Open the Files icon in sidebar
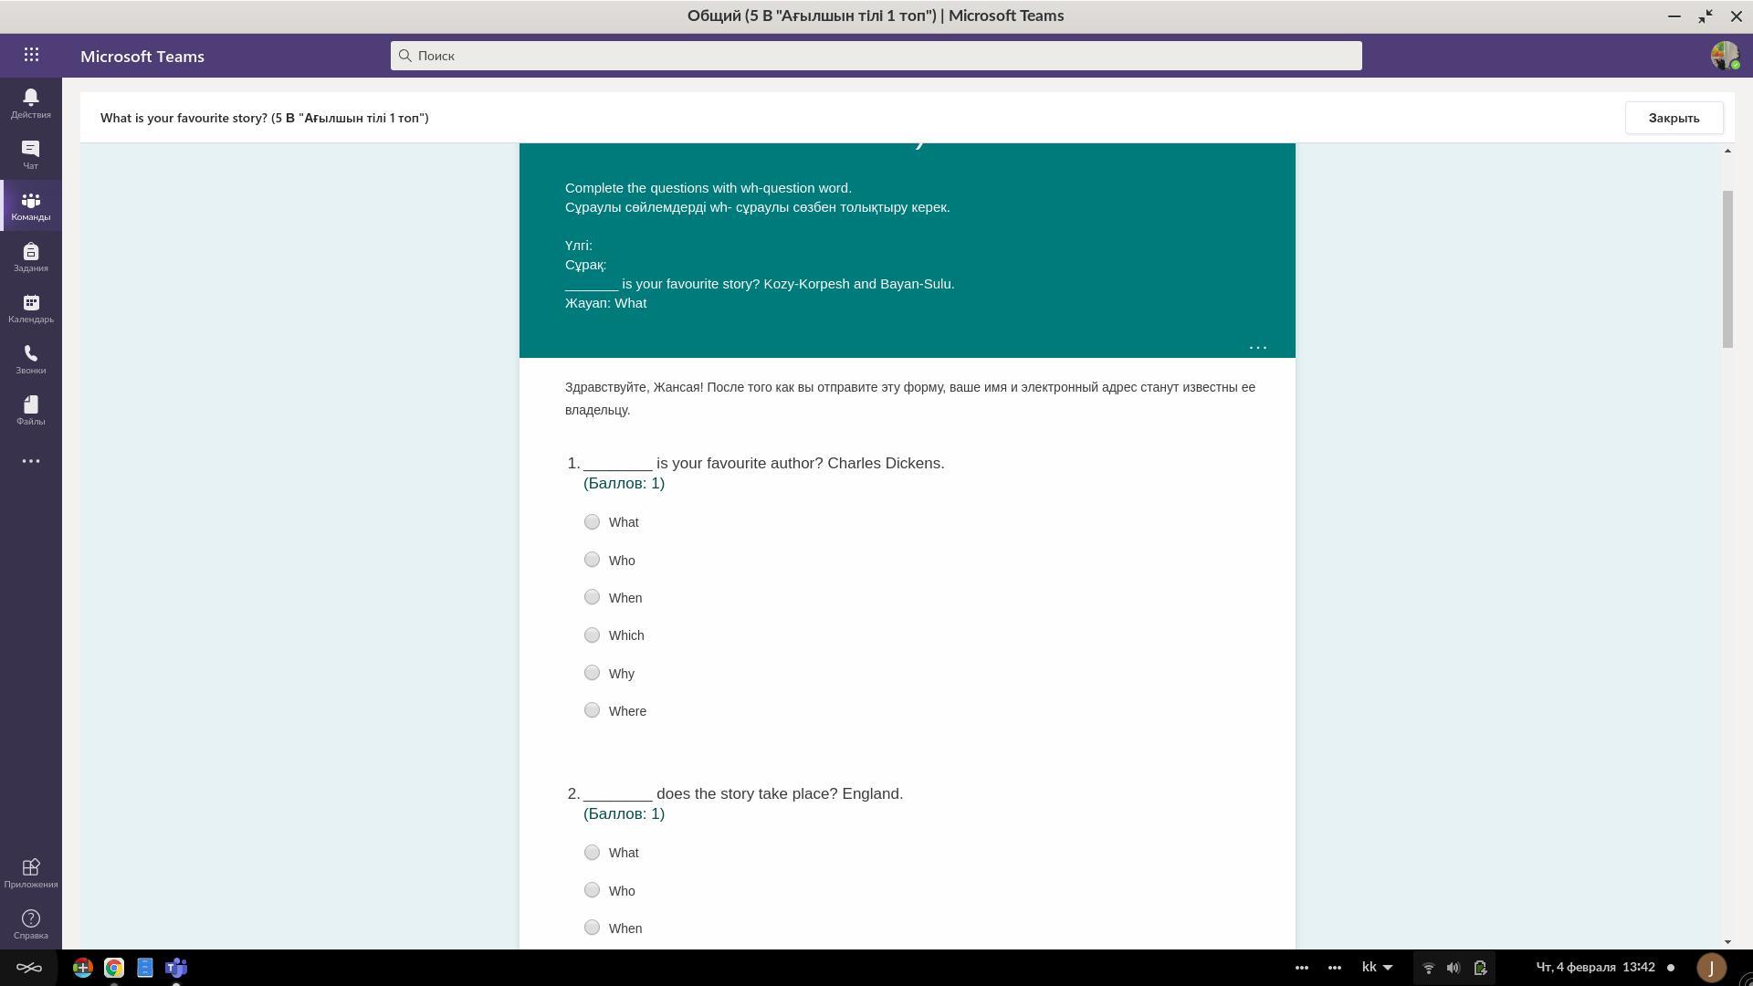The width and height of the screenshot is (1753, 986). point(30,410)
